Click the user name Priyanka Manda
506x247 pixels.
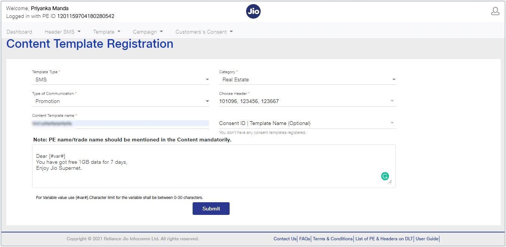tap(50, 8)
